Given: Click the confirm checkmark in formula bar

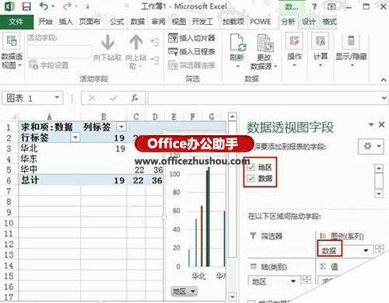Looking at the screenshot, I should click(x=114, y=98).
